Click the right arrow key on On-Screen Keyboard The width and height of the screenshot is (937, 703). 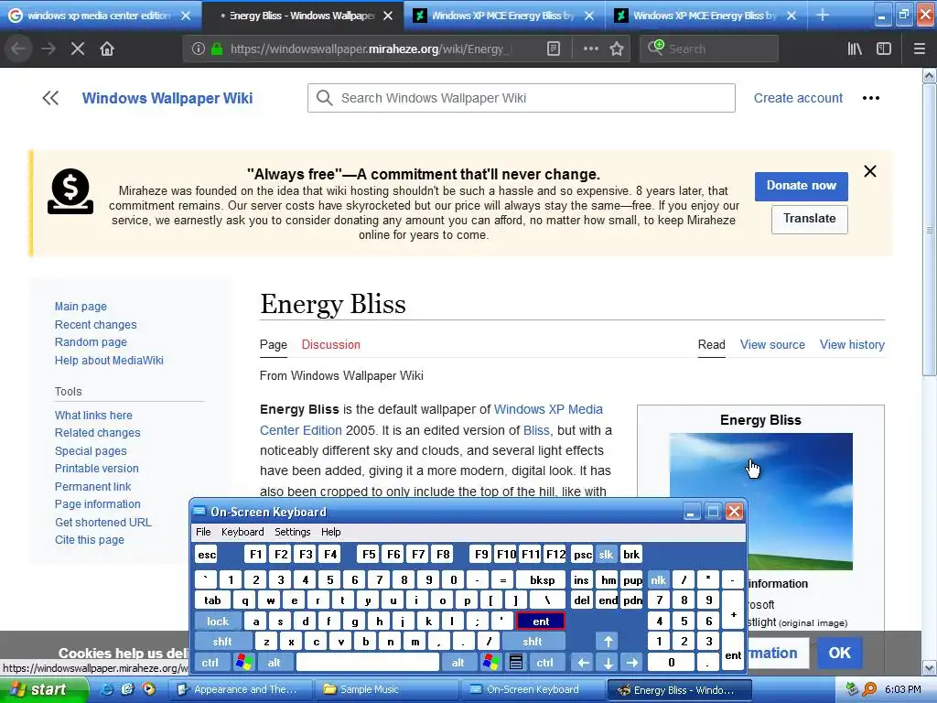(x=632, y=663)
